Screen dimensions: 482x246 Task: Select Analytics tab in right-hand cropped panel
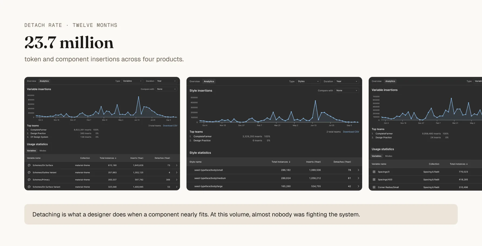coord(390,81)
